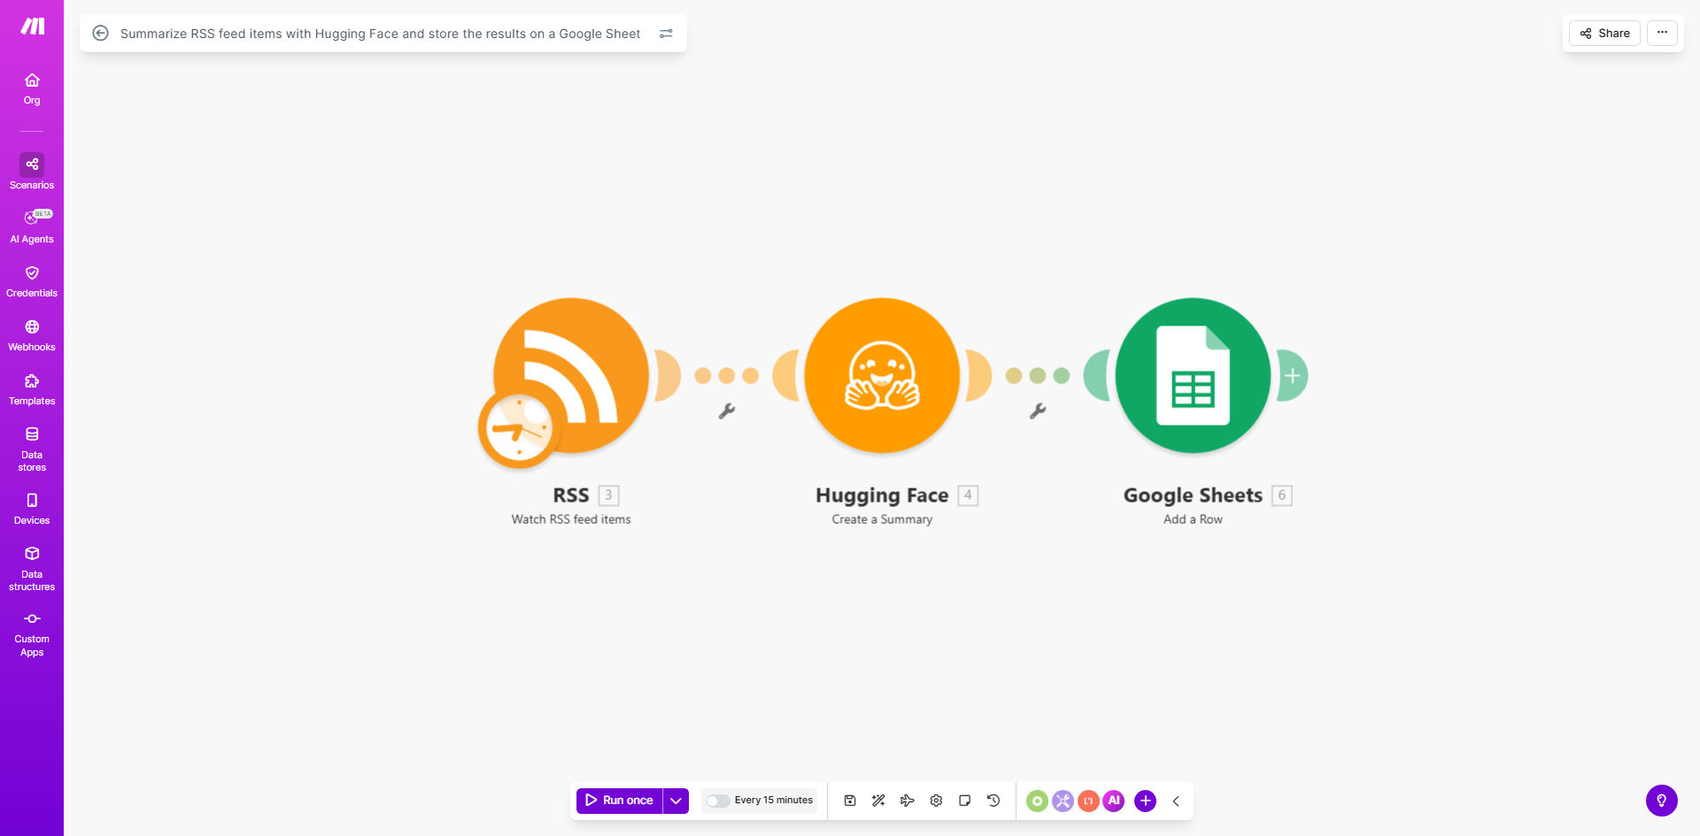This screenshot has width=1700, height=836.
Task: Open the Data structures page
Action: click(x=32, y=568)
